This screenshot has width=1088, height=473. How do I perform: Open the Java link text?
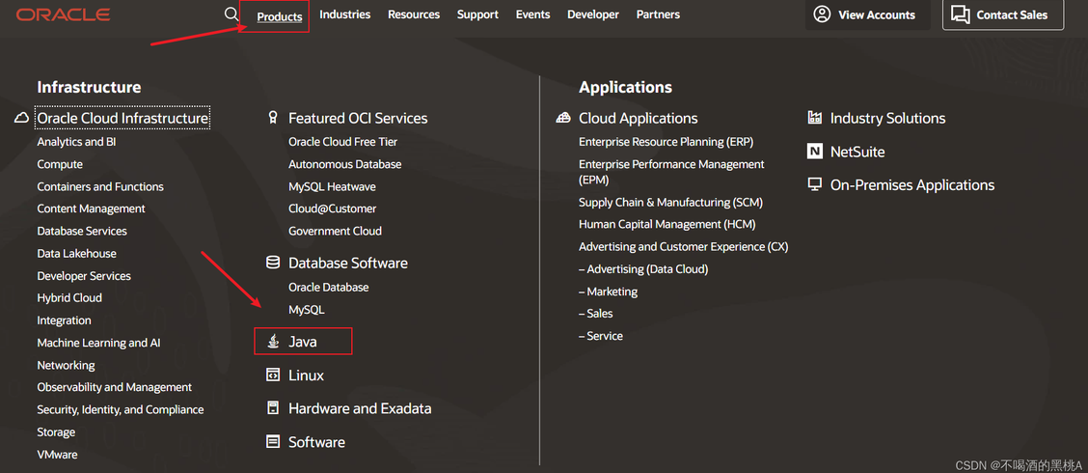(303, 342)
